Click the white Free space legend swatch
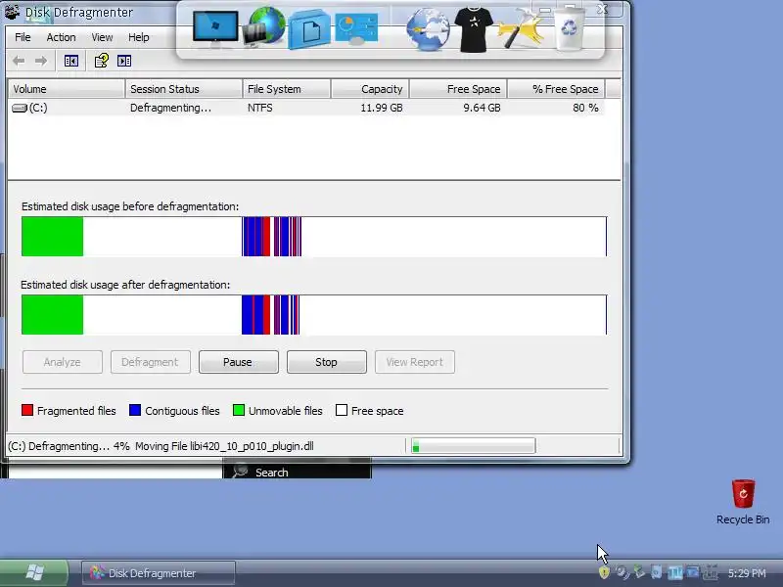This screenshot has width=783, height=587. (342, 410)
